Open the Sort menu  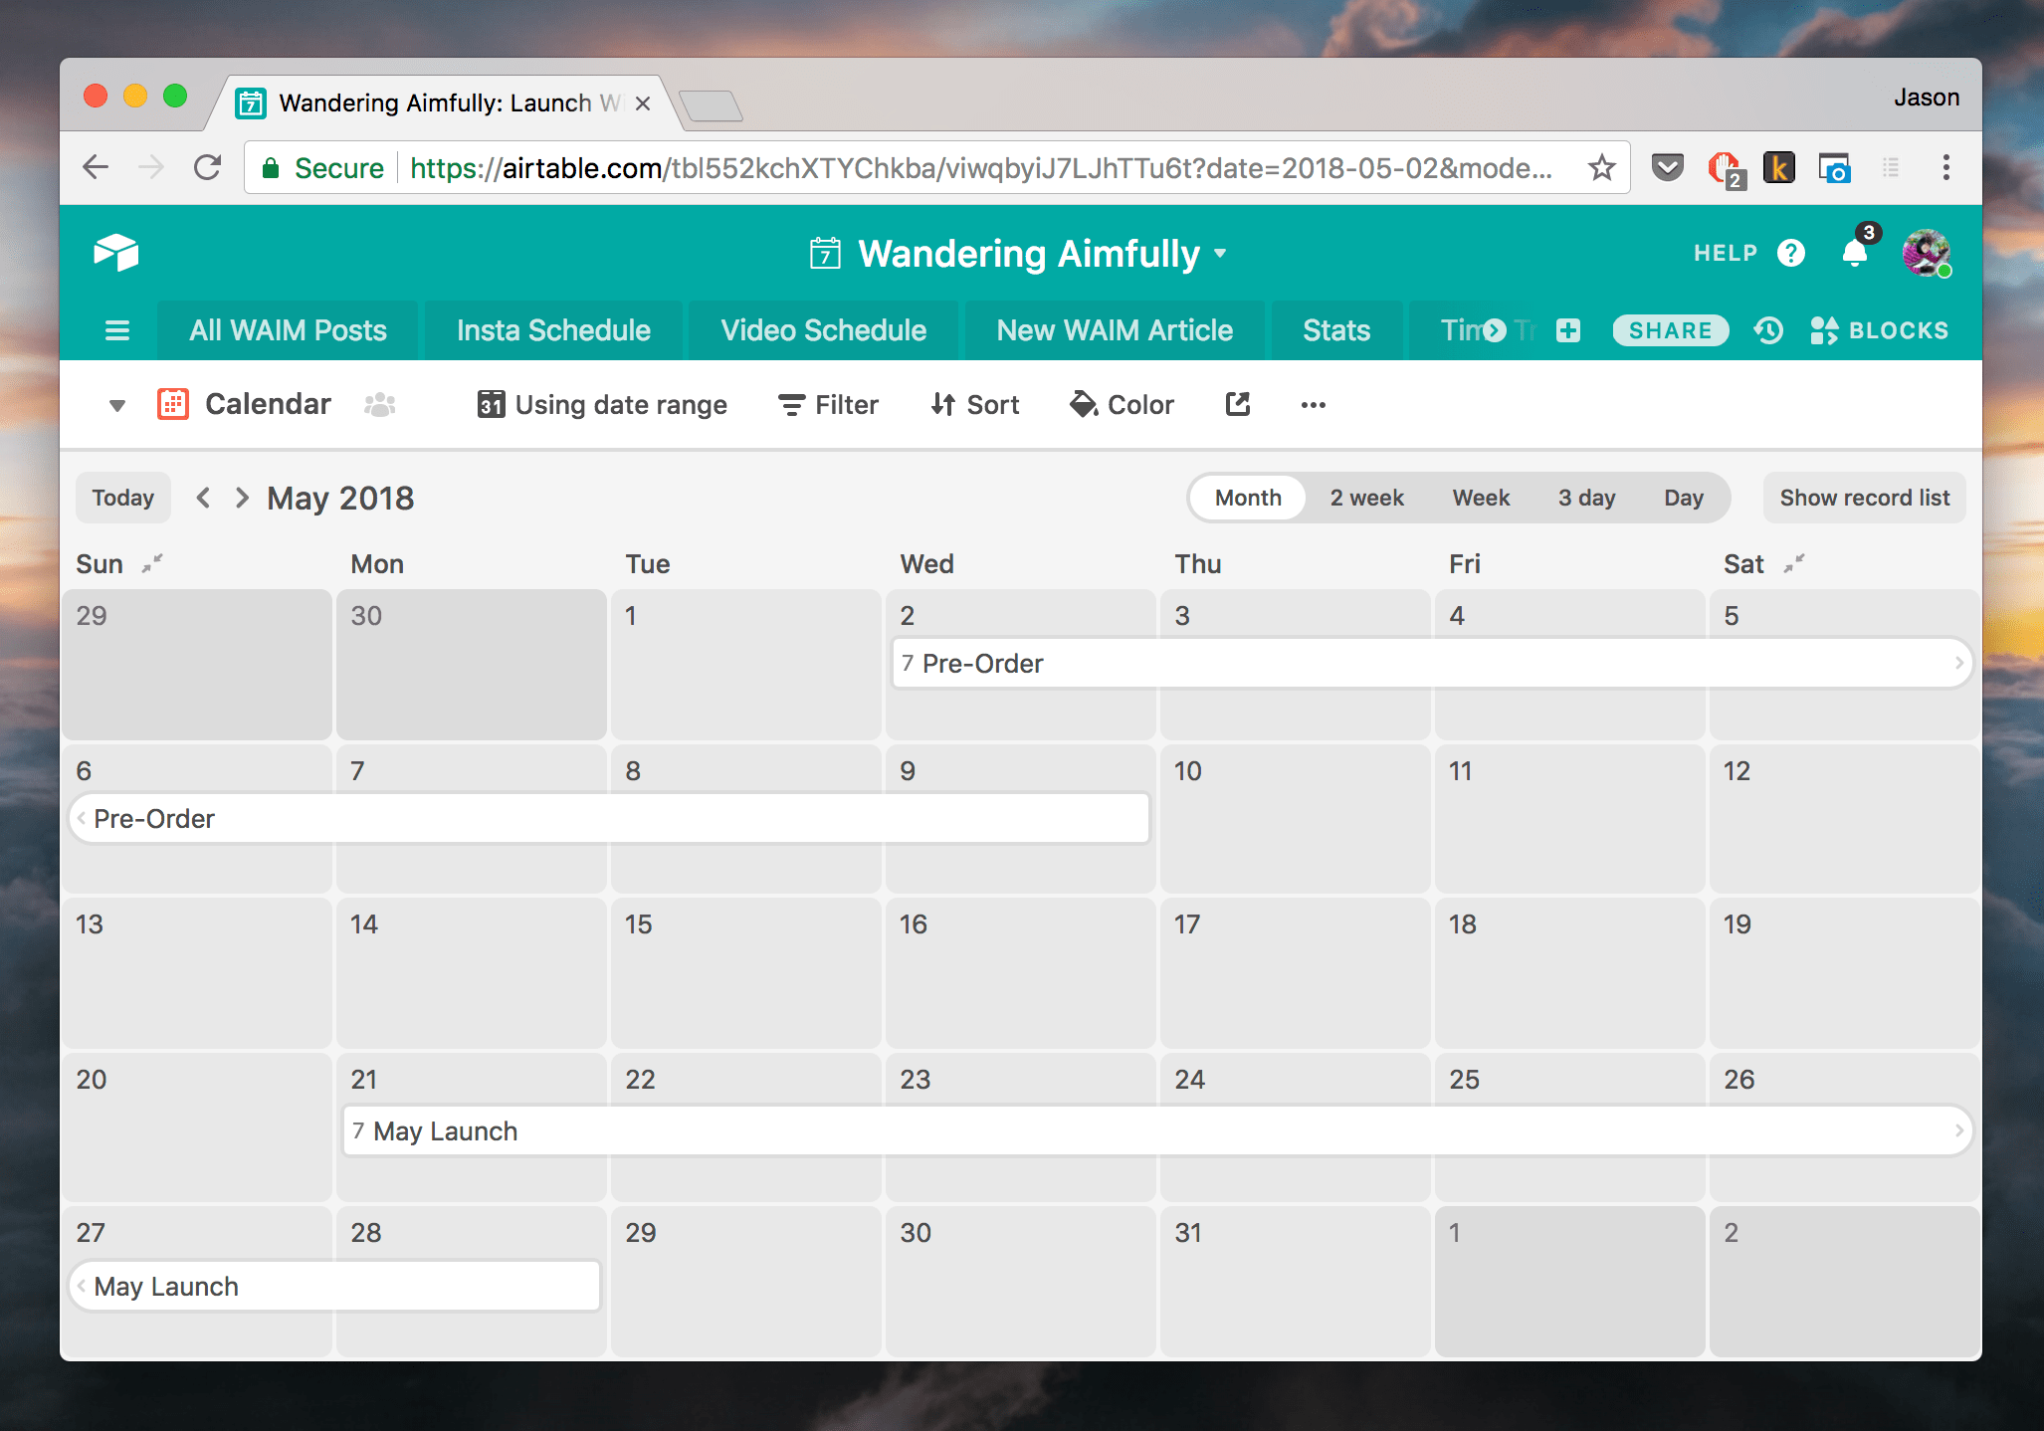[x=975, y=405]
